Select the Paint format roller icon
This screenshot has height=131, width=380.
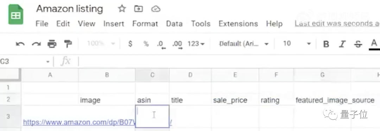(x=68, y=44)
